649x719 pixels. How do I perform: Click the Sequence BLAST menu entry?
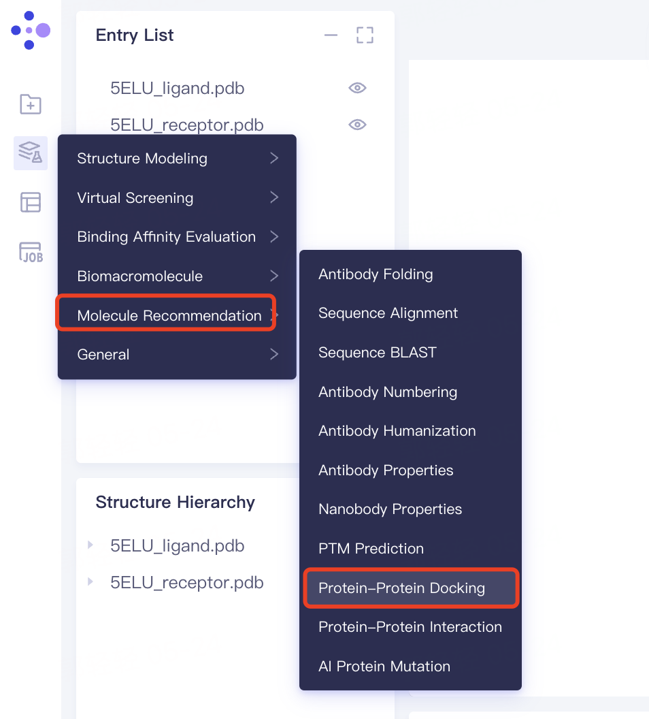(378, 353)
